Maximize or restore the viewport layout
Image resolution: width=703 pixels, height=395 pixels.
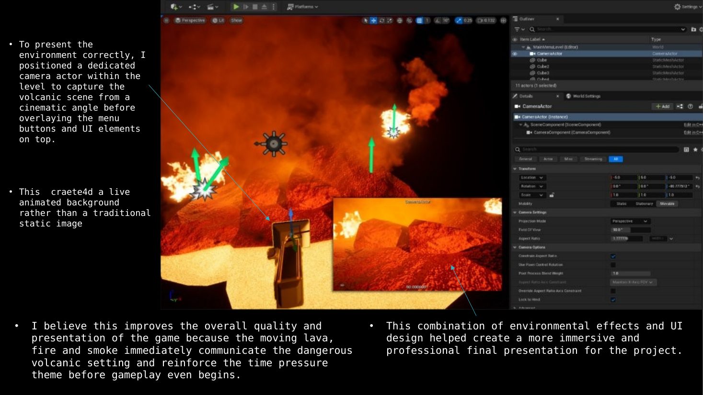[503, 21]
